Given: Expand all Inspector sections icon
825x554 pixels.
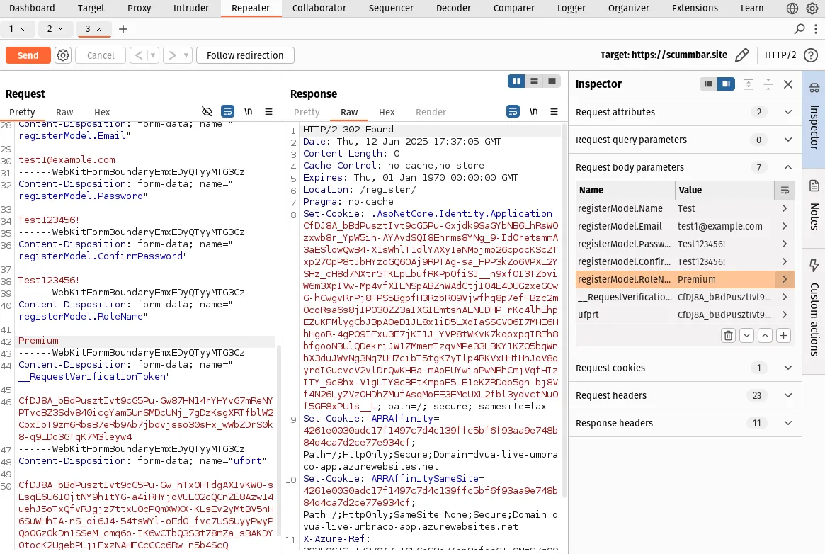Looking at the screenshot, I should pos(749,84).
